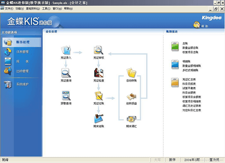Select the 往来管理 sidebar label
This screenshot has height=163, width=225.
point(22,52)
